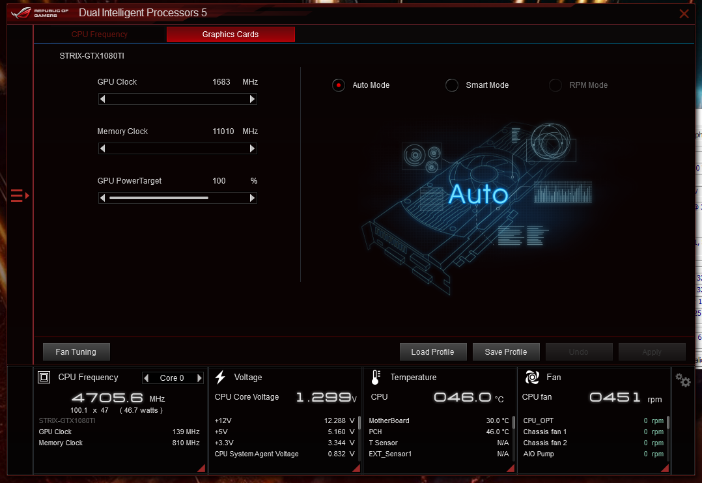
Task: Click the STRIX-GTX1080TI heading
Action: tap(92, 56)
